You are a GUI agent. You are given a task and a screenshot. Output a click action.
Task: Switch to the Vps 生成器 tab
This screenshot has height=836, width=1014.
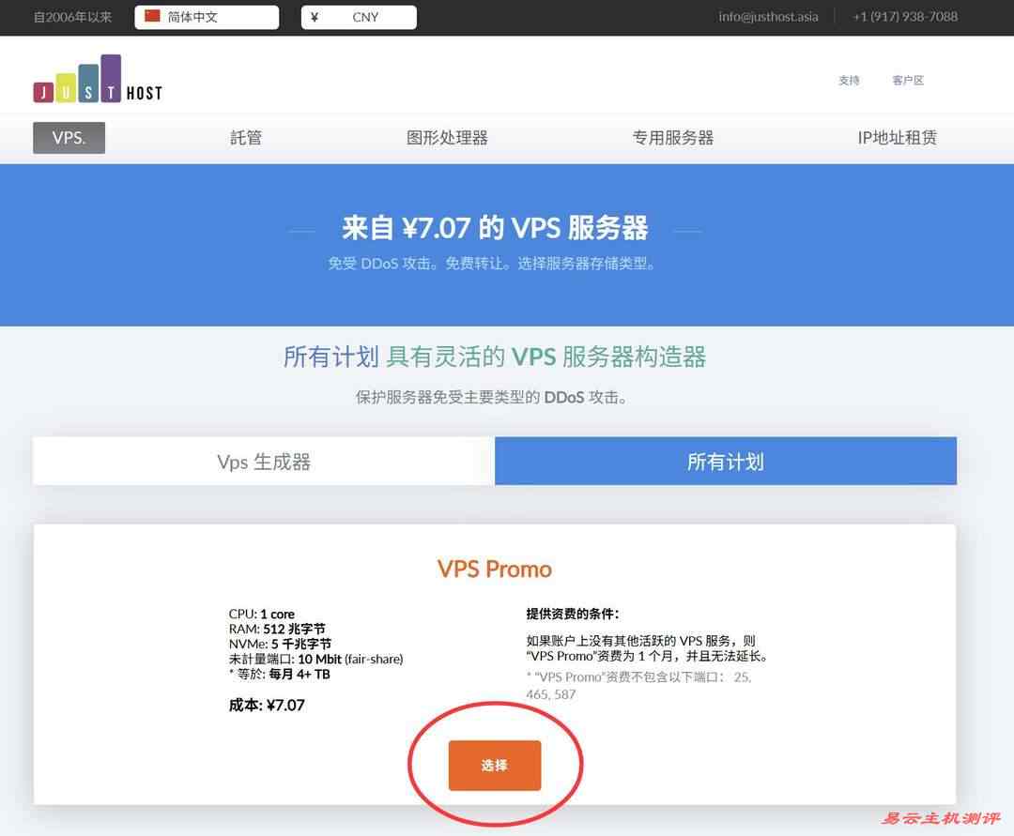(x=264, y=462)
